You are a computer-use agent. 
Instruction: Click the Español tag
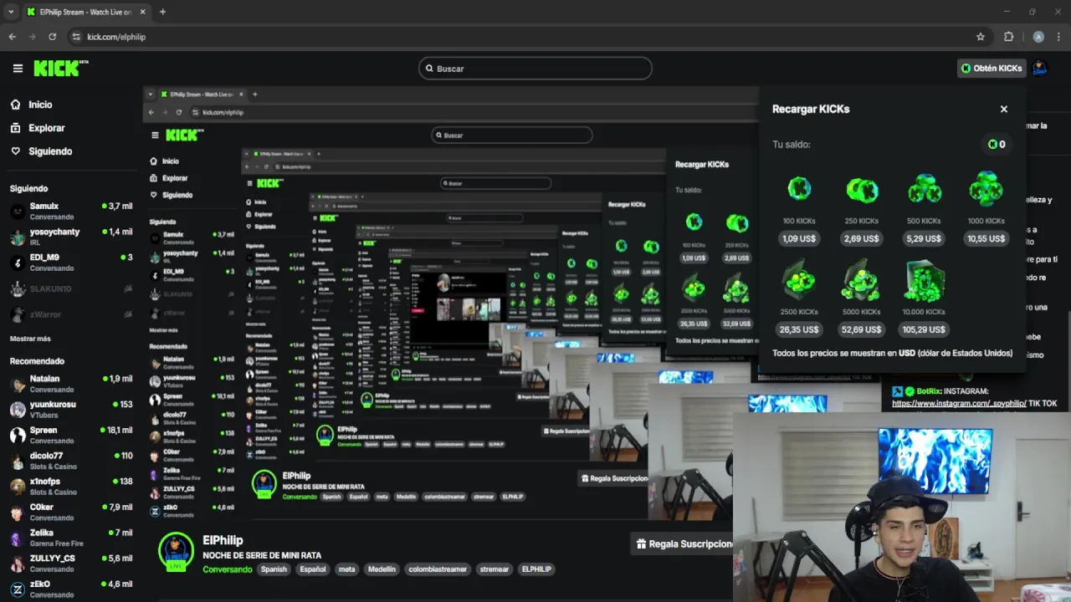(313, 569)
